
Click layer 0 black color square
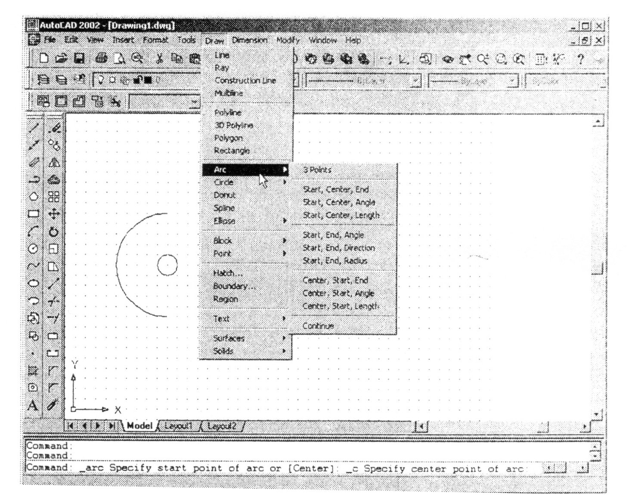coord(148,80)
